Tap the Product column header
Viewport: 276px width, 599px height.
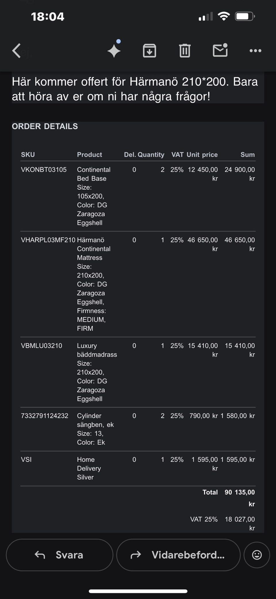pyautogui.click(x=89, y=154)
